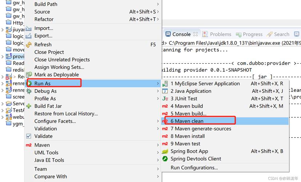The width and height of the screenshot is (301, 182).
Task: Click the Java Application icon
Action: pos(165,91)
